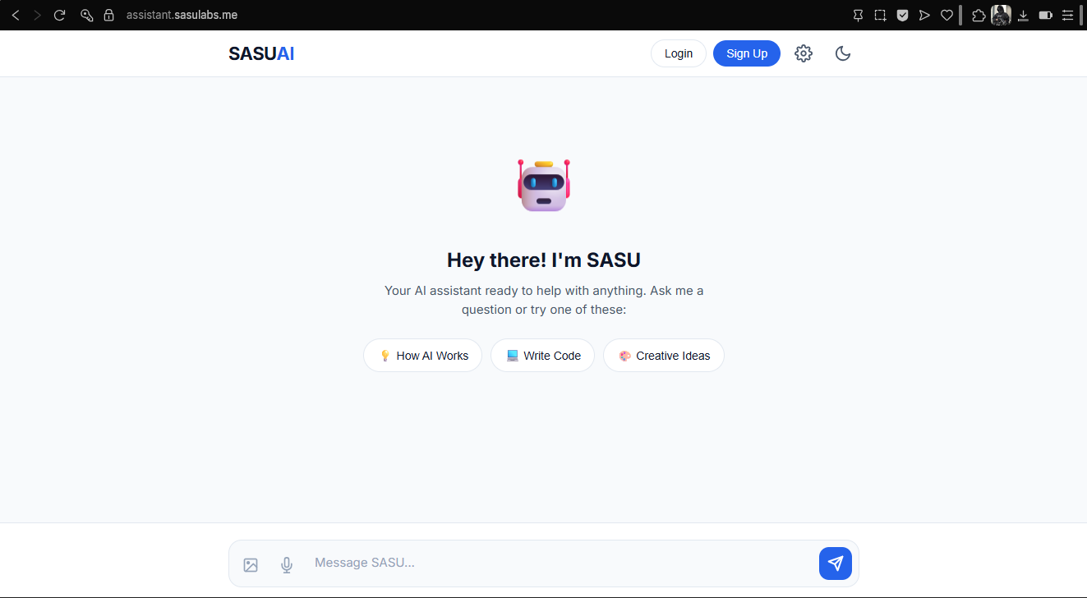Screen dimensions: 1087x598
Task: Send the message with the paper plane button
Action: pyautogui.click(x=836, y=563)
